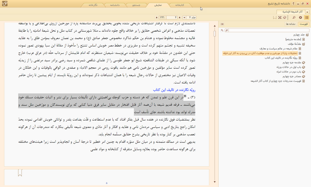Select tree item مصادر جزء چهارم

coord(292,77)
